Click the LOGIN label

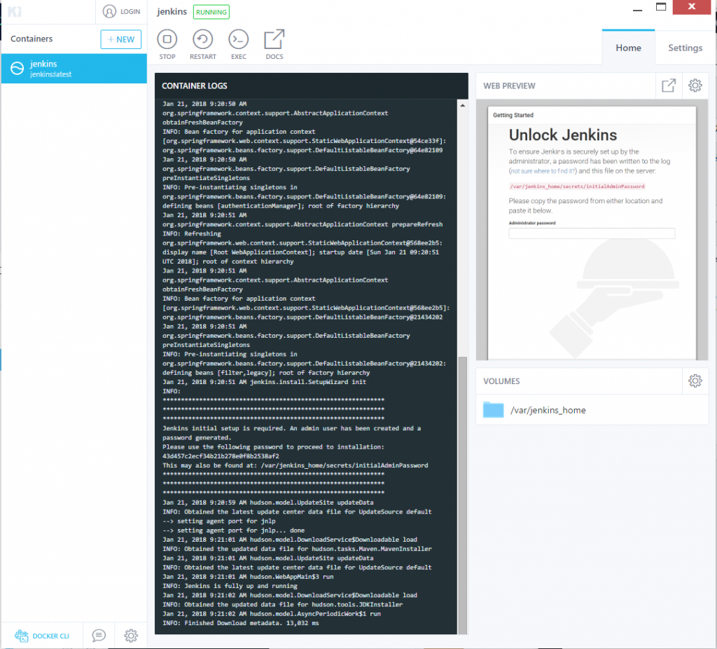(130, 11)
